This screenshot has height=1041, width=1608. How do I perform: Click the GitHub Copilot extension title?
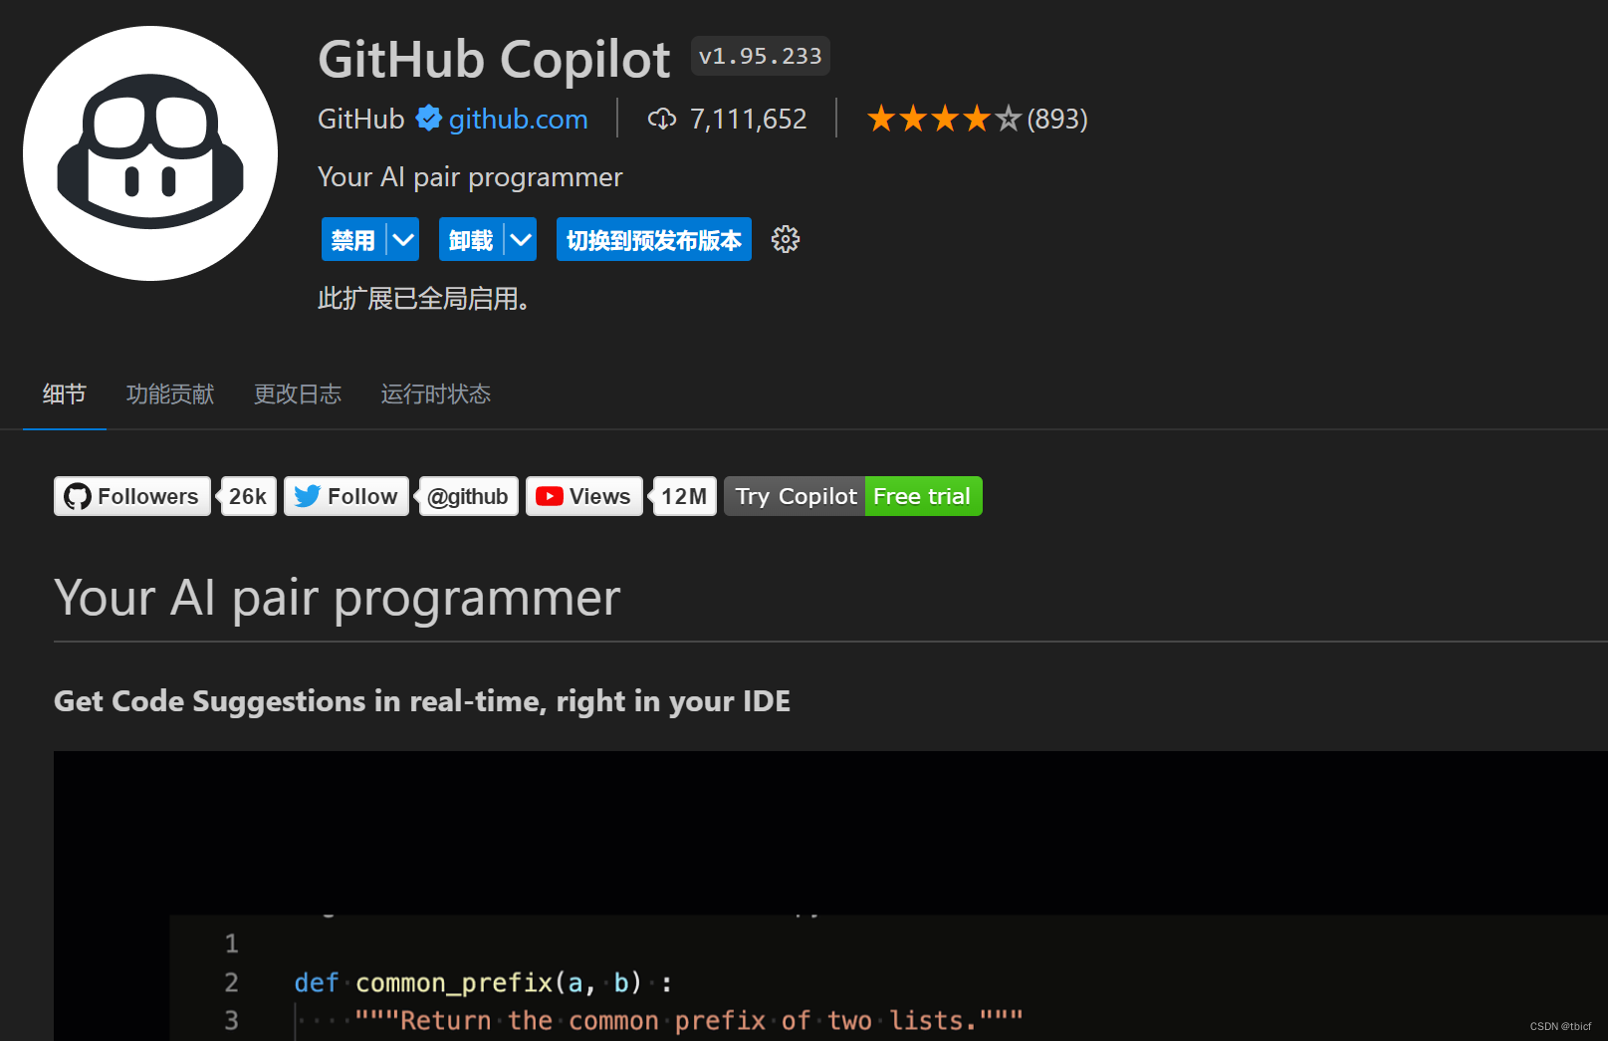(494, 59)
